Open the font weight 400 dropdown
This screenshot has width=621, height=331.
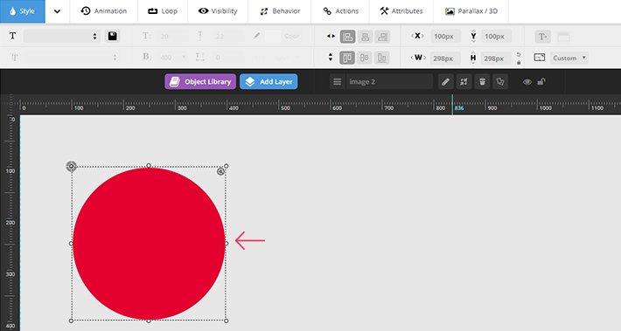172,58
